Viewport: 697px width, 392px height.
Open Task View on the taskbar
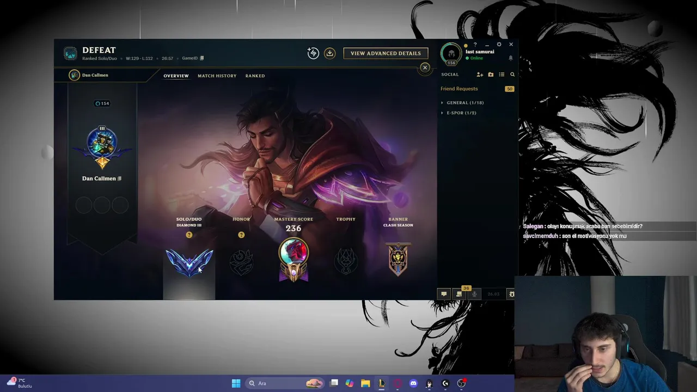[x=334, y=383]
